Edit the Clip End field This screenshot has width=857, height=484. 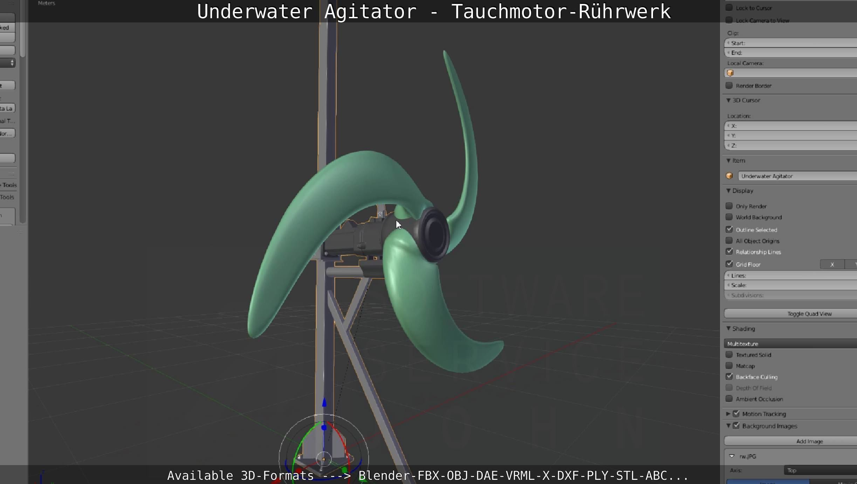(790, 53)
